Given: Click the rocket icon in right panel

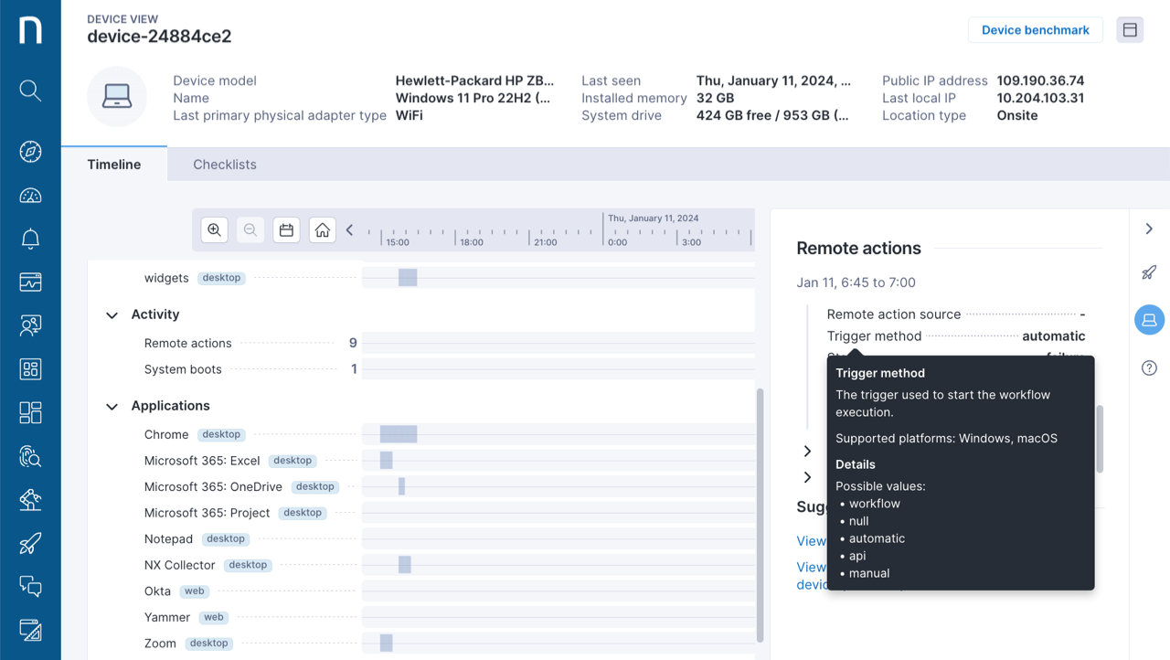Looking at the screenshot, I should [x=1149, y=272].
